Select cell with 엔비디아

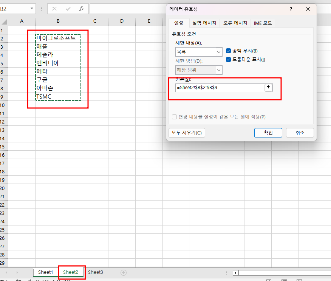[58, 63]
